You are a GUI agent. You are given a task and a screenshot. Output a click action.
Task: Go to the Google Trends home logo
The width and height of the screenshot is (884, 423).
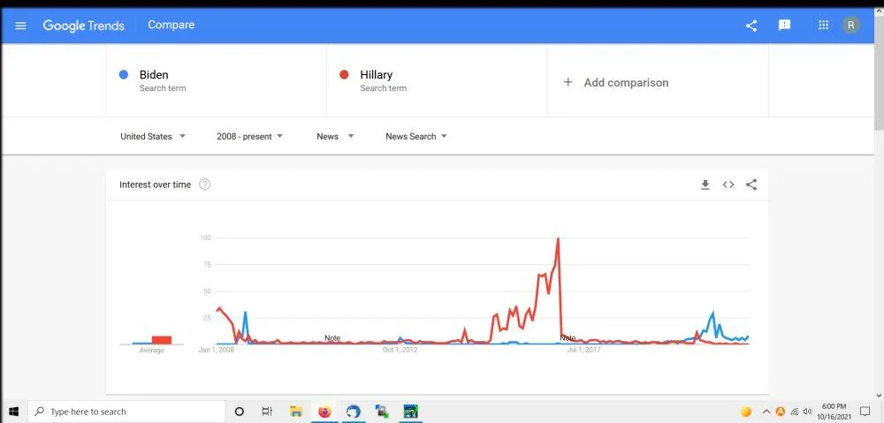(83, 26)
